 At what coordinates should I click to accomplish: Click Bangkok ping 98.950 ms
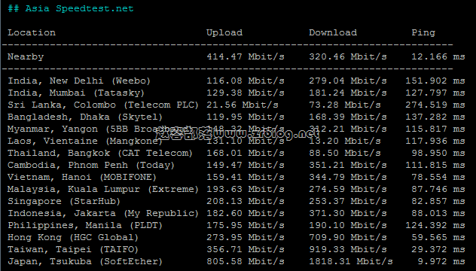(x=438, y=153)
